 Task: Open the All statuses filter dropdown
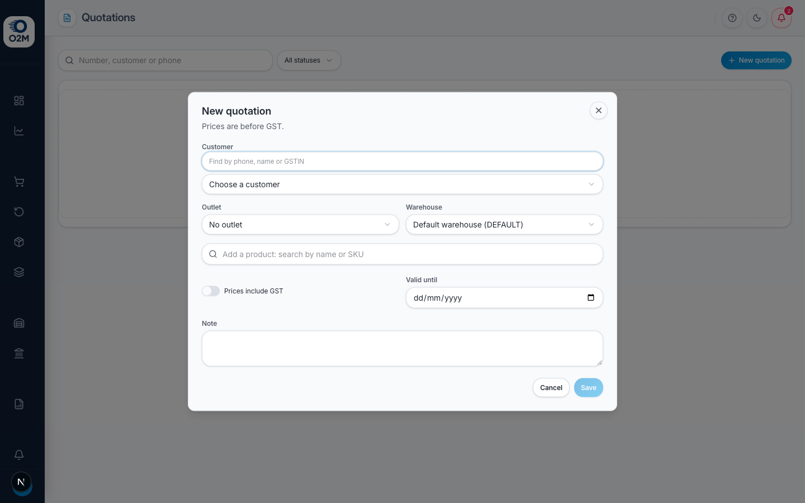(309, 60)
